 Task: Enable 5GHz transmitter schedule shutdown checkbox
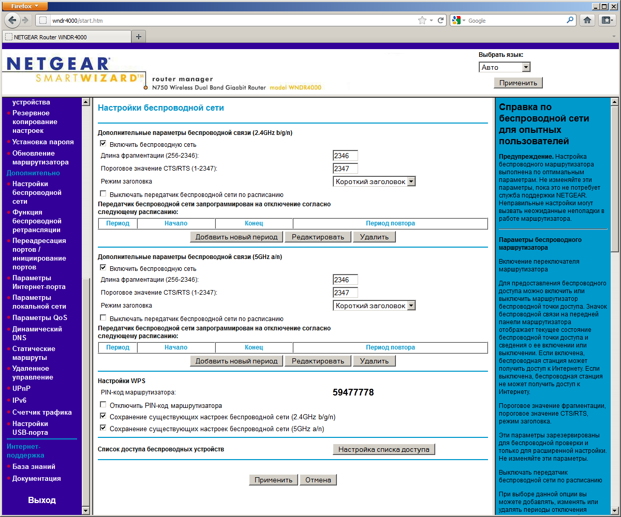[x=103, y=318]
